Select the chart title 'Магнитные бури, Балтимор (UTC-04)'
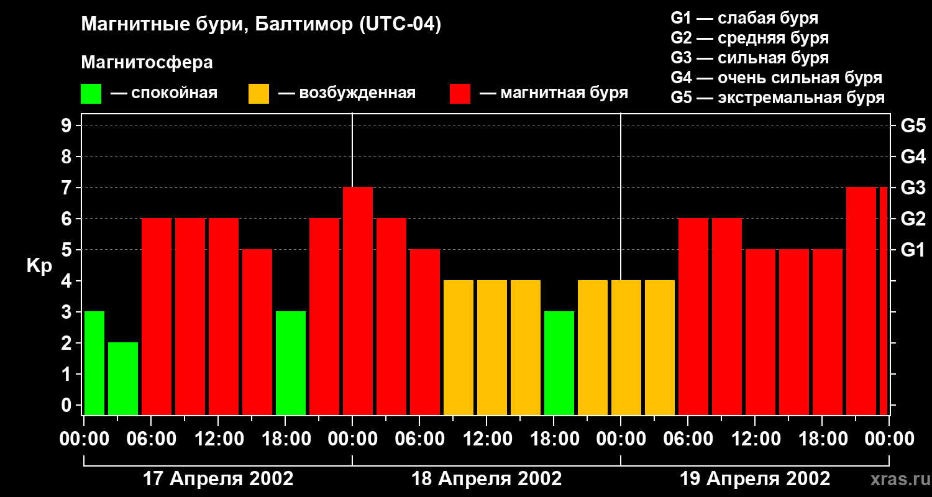 tap(261, 25)
